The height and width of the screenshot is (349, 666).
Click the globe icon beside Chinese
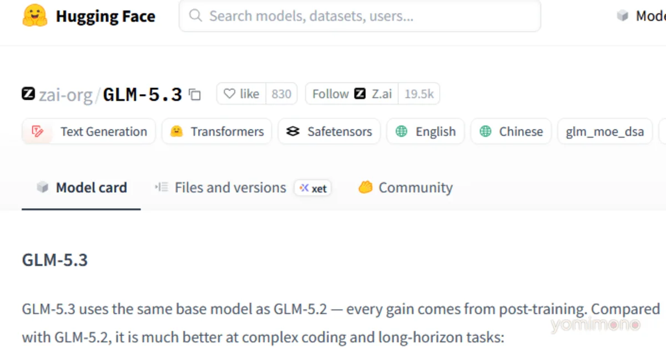point(486,131)
